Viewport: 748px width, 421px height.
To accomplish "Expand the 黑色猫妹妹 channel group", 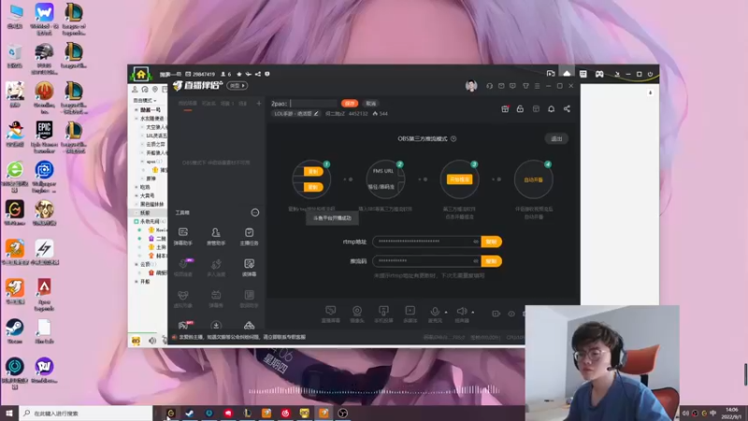I will [137, 204].
